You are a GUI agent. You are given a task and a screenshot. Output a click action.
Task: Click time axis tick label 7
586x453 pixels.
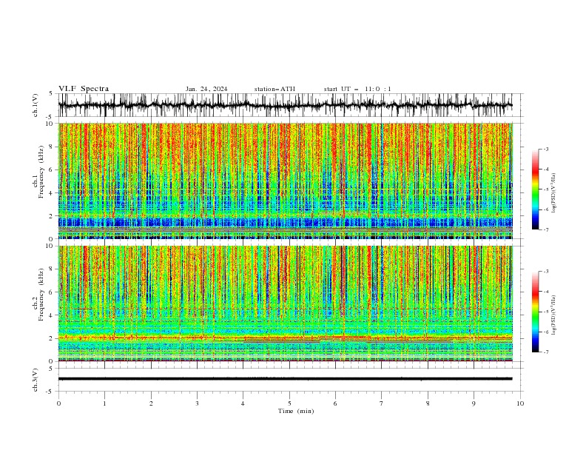tap(382, 403)
